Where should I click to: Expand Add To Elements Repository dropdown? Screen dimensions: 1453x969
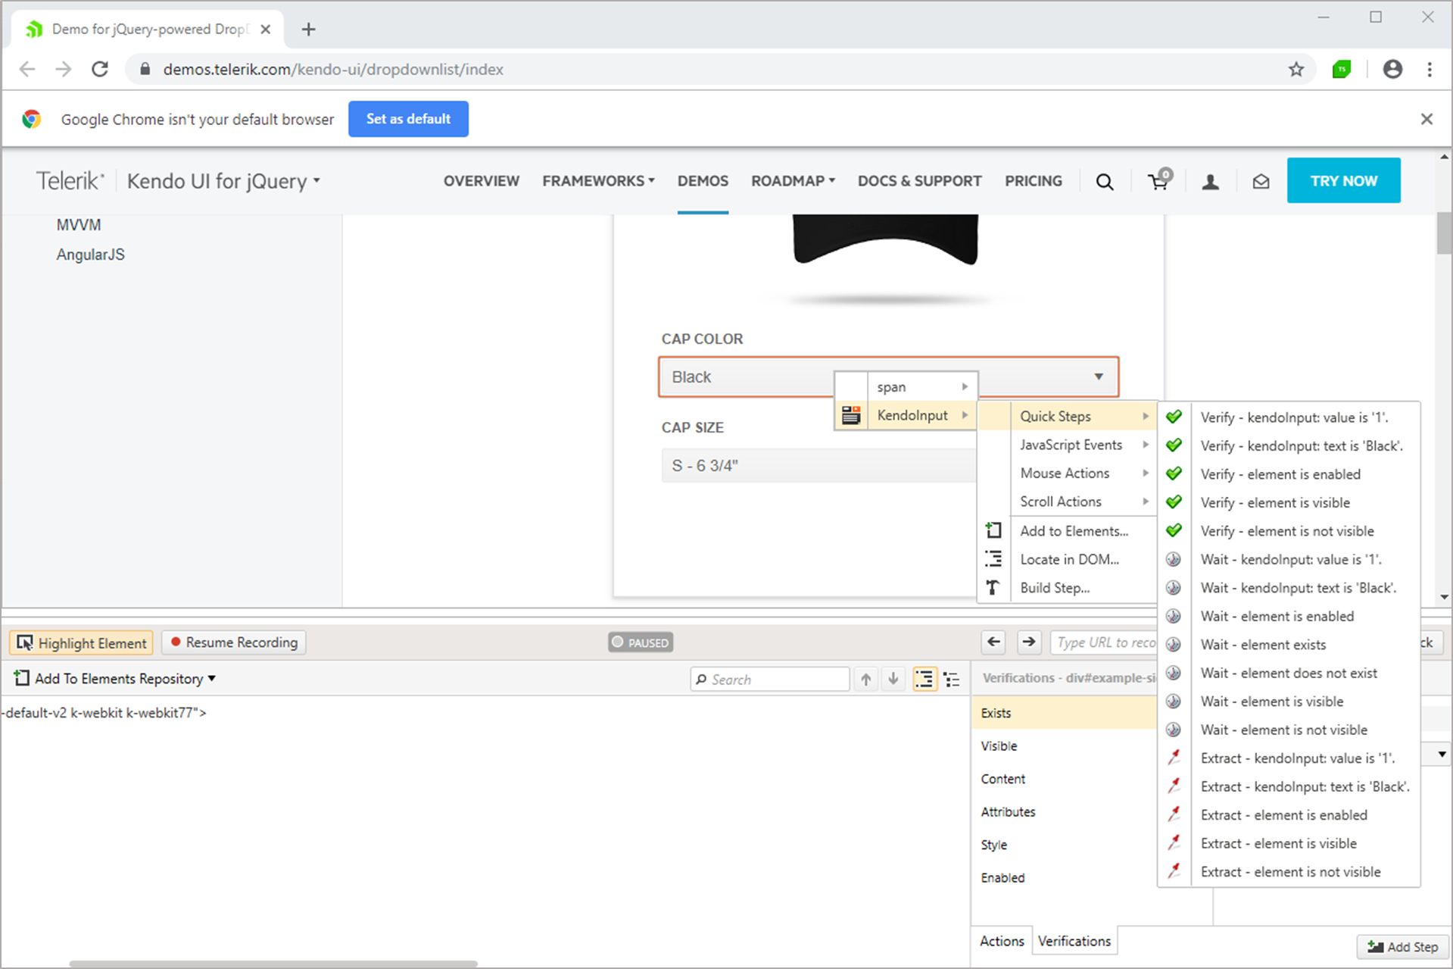point(212,679)
